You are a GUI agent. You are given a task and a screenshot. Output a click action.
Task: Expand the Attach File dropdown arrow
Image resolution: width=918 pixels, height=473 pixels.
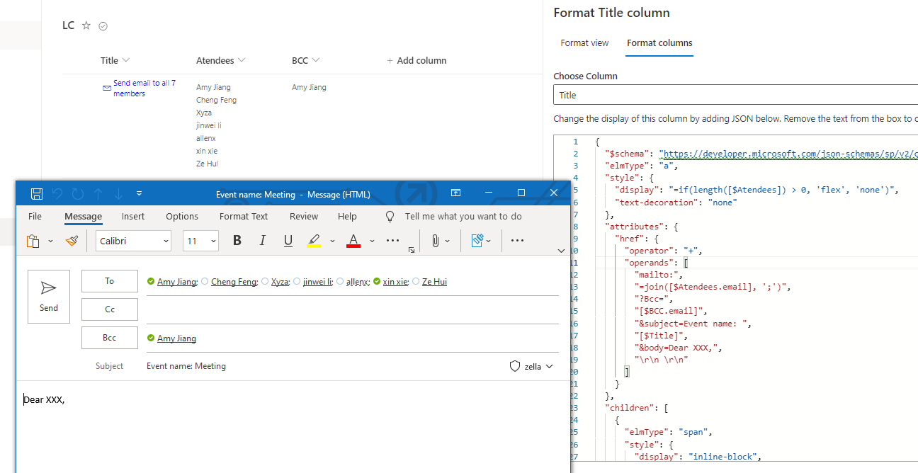[448, 241]
